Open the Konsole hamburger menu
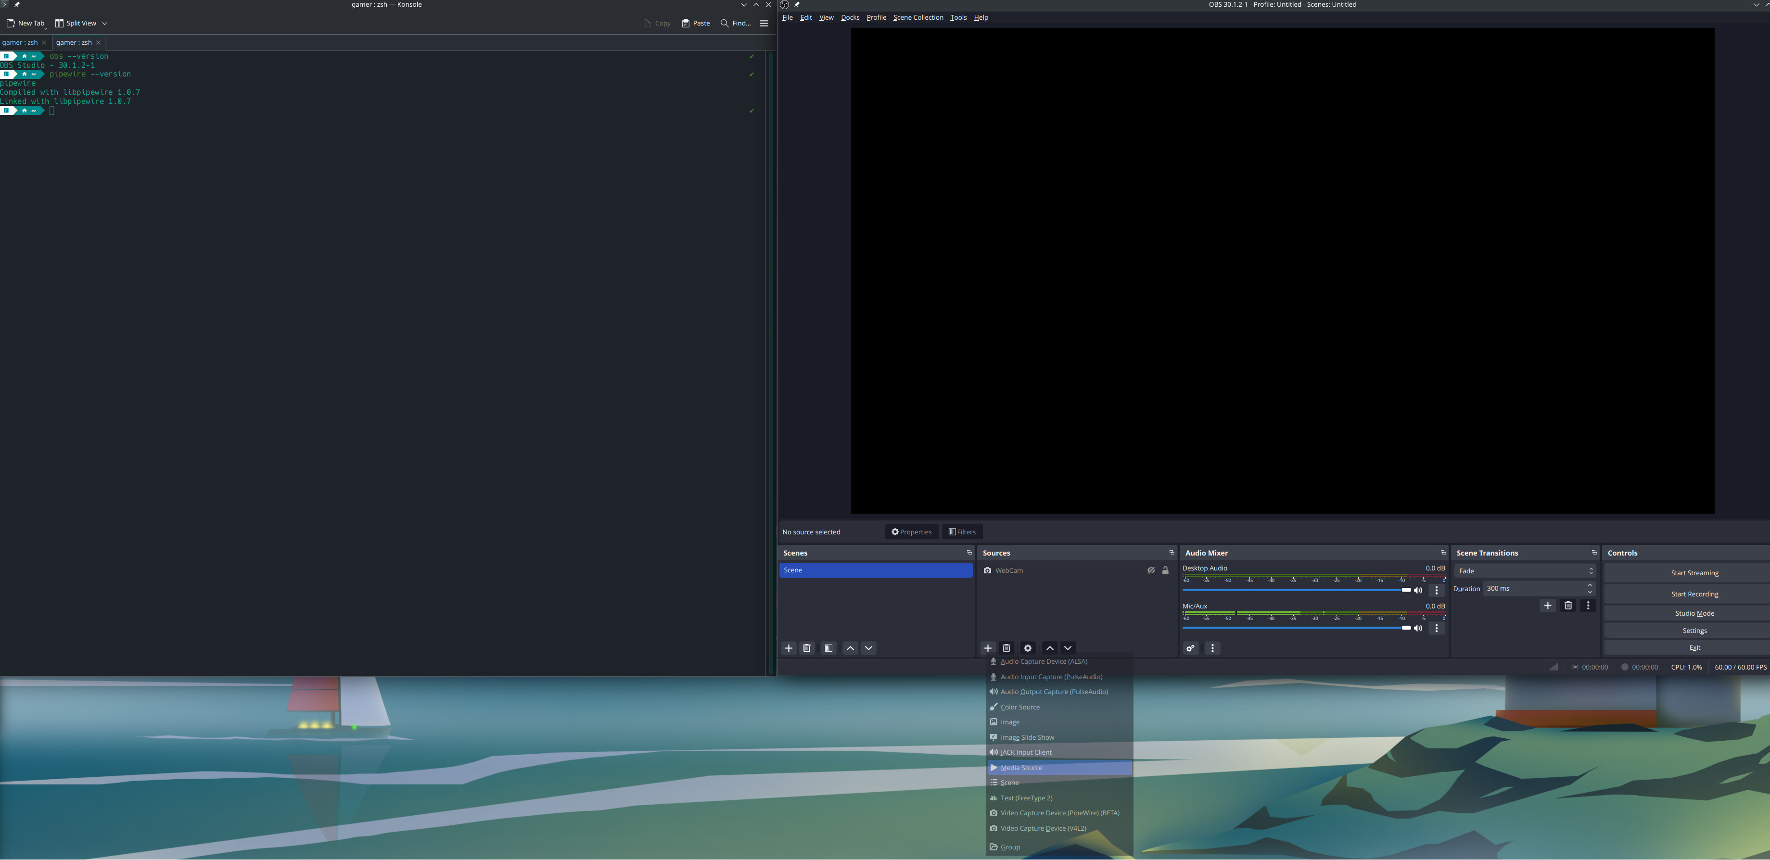The width and height of the screenshot is (1770, 860). [764, 23]
